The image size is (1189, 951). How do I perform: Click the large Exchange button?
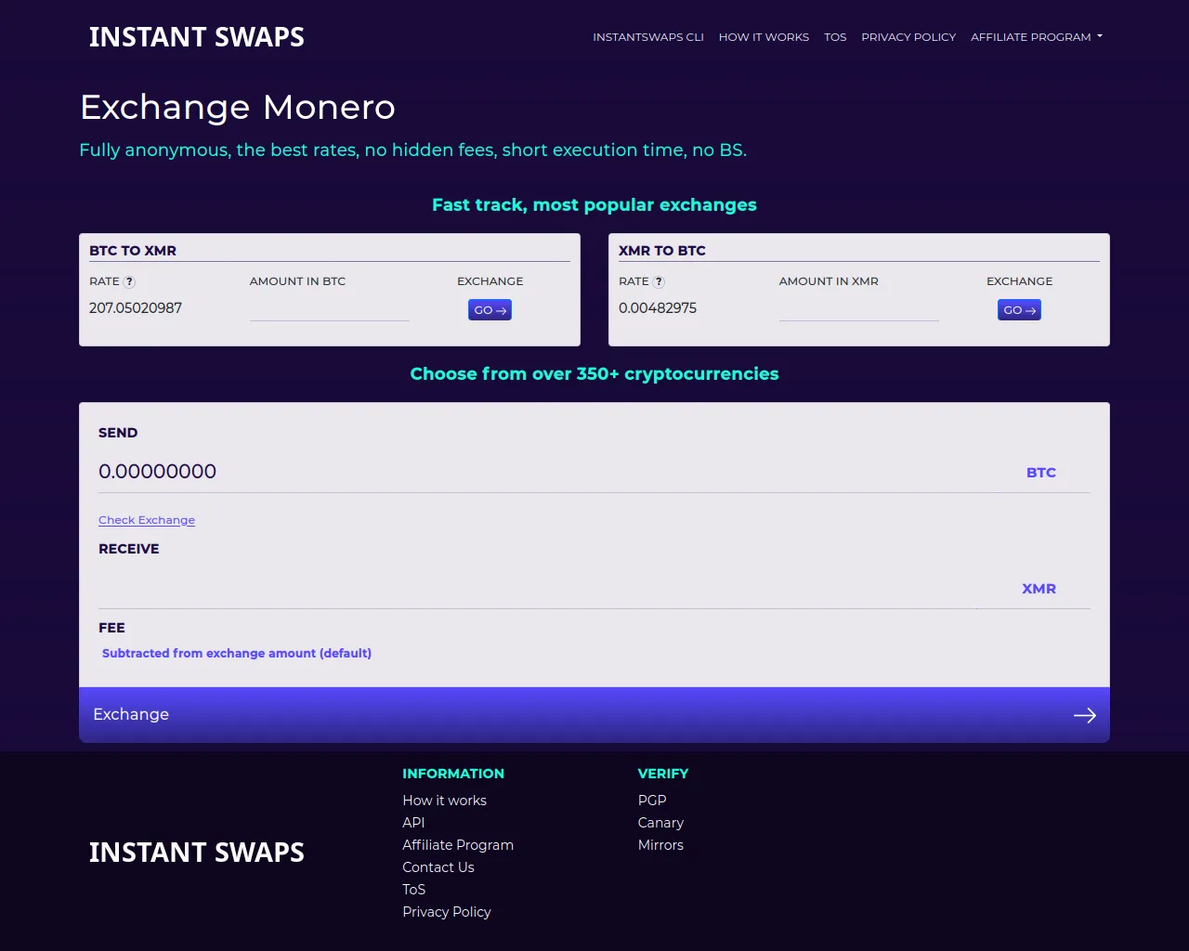click(x=594, y=715)
